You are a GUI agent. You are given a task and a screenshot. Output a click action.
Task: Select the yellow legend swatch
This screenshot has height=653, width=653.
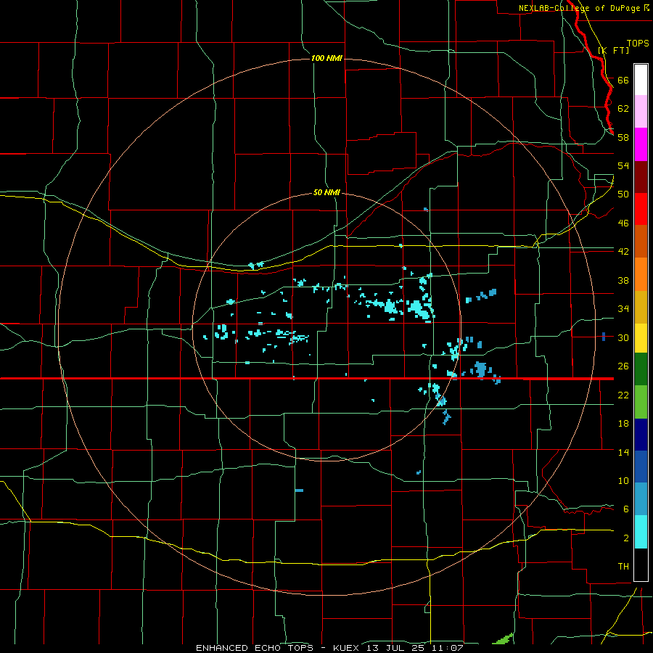tap(641, 337)
